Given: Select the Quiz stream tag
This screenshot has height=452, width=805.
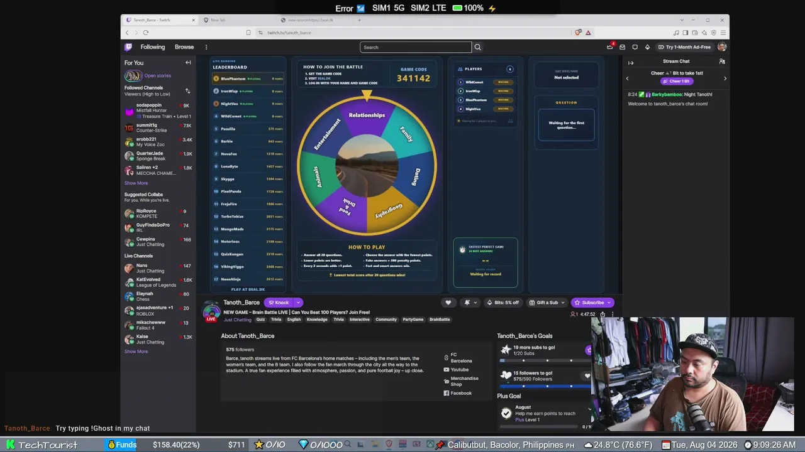Looking at the screenshot, I should pyautogui.click(x=260, y=320).
